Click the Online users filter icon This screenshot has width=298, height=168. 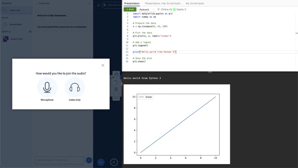159,10
